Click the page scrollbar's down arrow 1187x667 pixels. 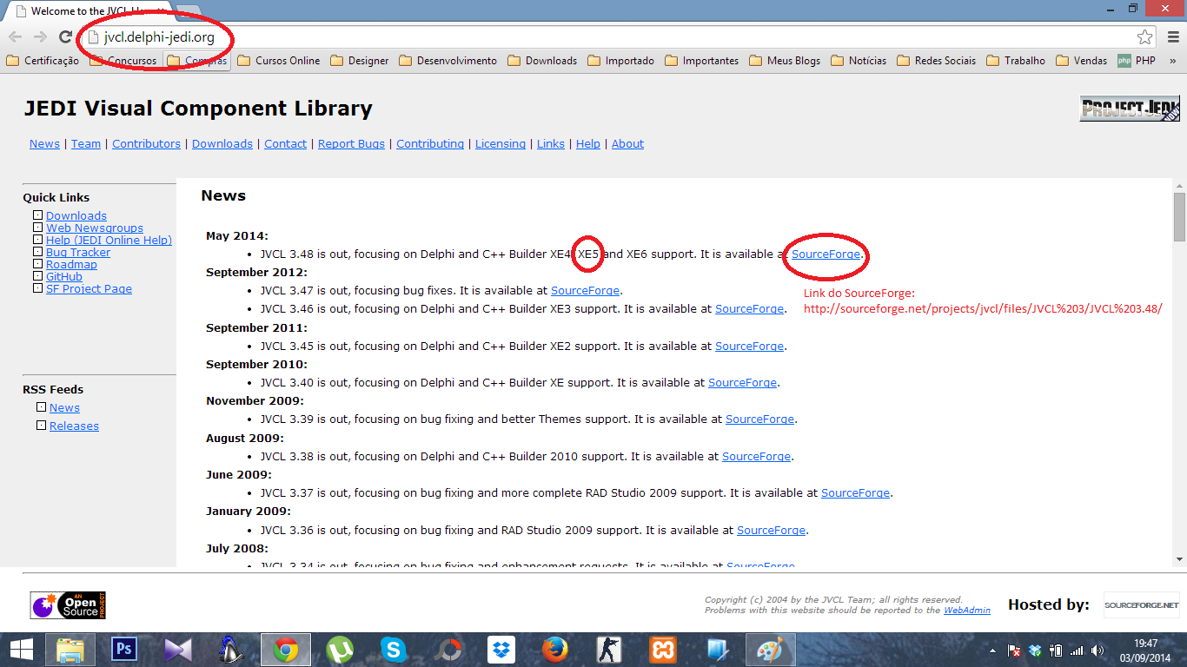(x=1179, y=559)
